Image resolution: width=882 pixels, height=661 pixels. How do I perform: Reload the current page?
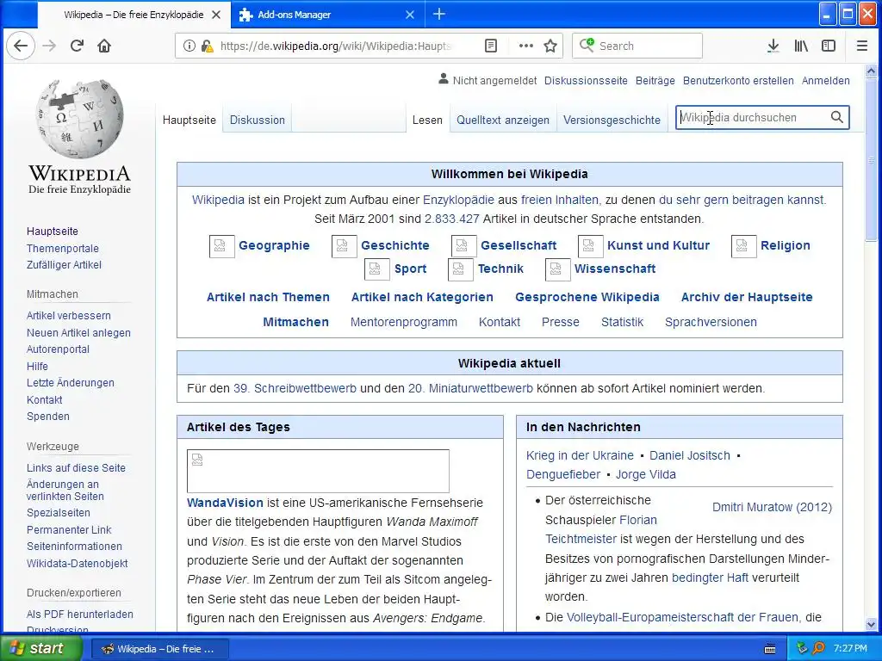[x=77, y=46]
